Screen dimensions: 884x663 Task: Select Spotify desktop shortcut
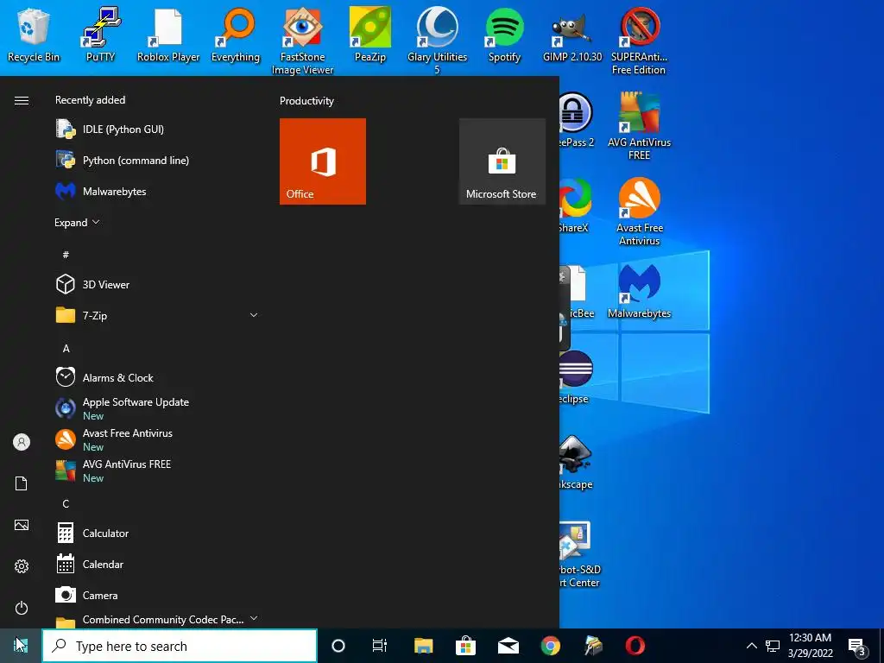tap(504, 34)
